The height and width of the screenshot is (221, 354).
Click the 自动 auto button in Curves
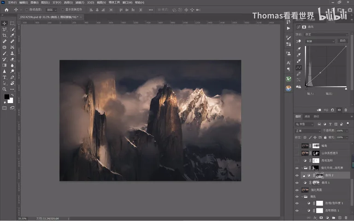click(x=343, y=41)
